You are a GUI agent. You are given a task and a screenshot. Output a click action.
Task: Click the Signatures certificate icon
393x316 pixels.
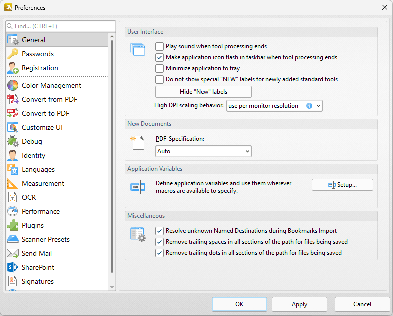pos(13,281)
